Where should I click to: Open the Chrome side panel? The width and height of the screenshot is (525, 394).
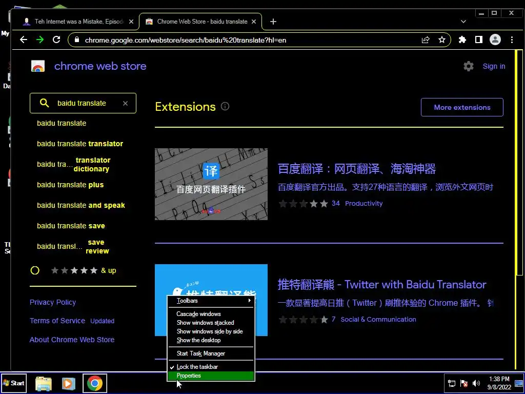tap(479, 40)
